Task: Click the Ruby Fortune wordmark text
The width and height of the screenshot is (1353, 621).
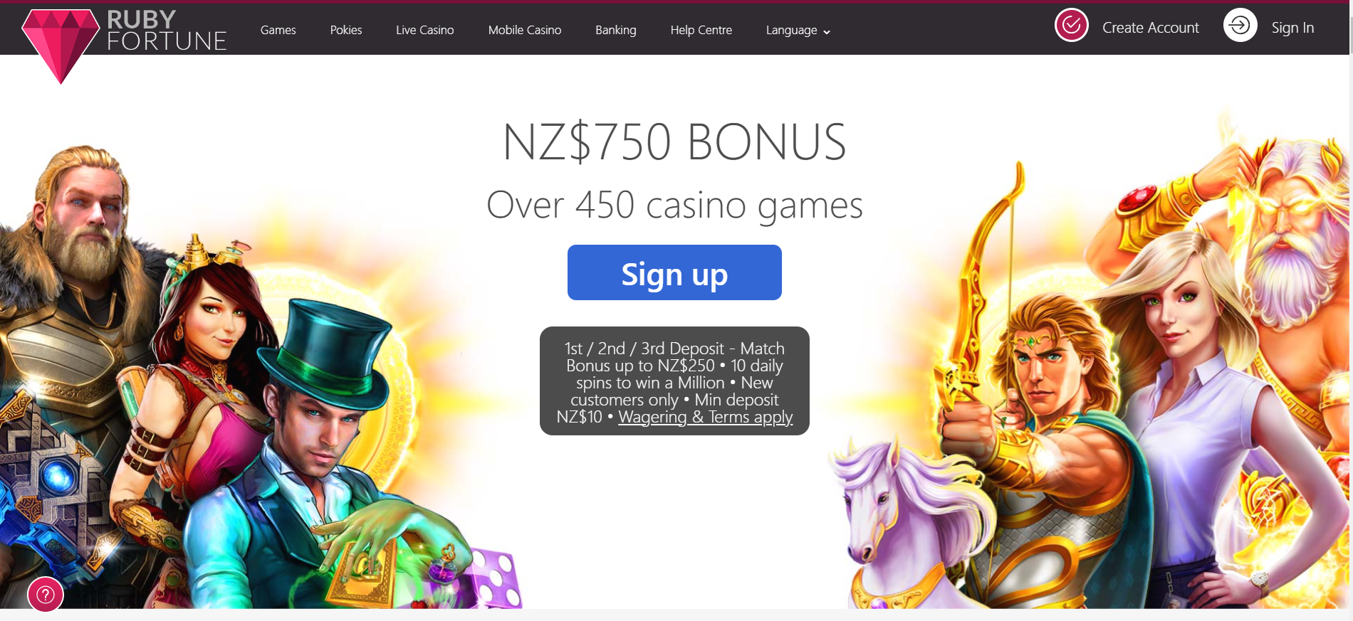Action: (167, 31)
